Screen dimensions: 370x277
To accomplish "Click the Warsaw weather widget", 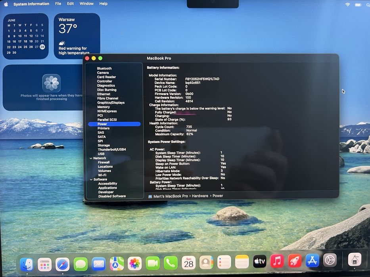I will [77, 35].
